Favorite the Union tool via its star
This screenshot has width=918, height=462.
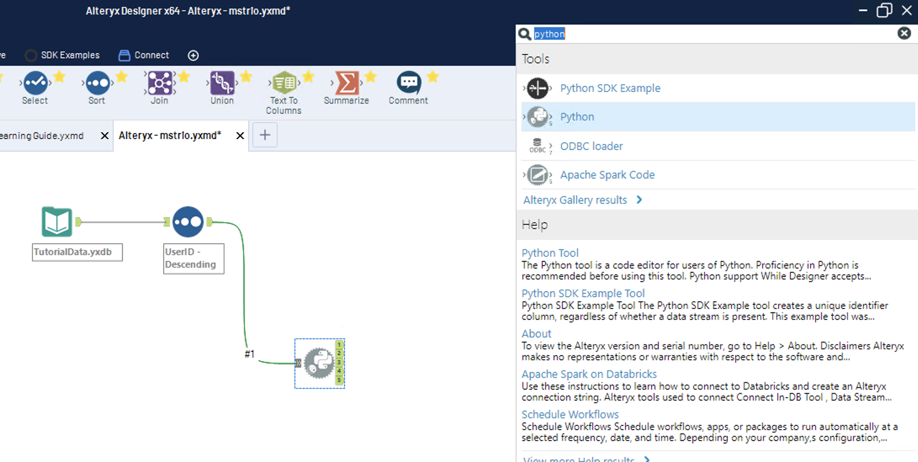(x=246, y=77)
